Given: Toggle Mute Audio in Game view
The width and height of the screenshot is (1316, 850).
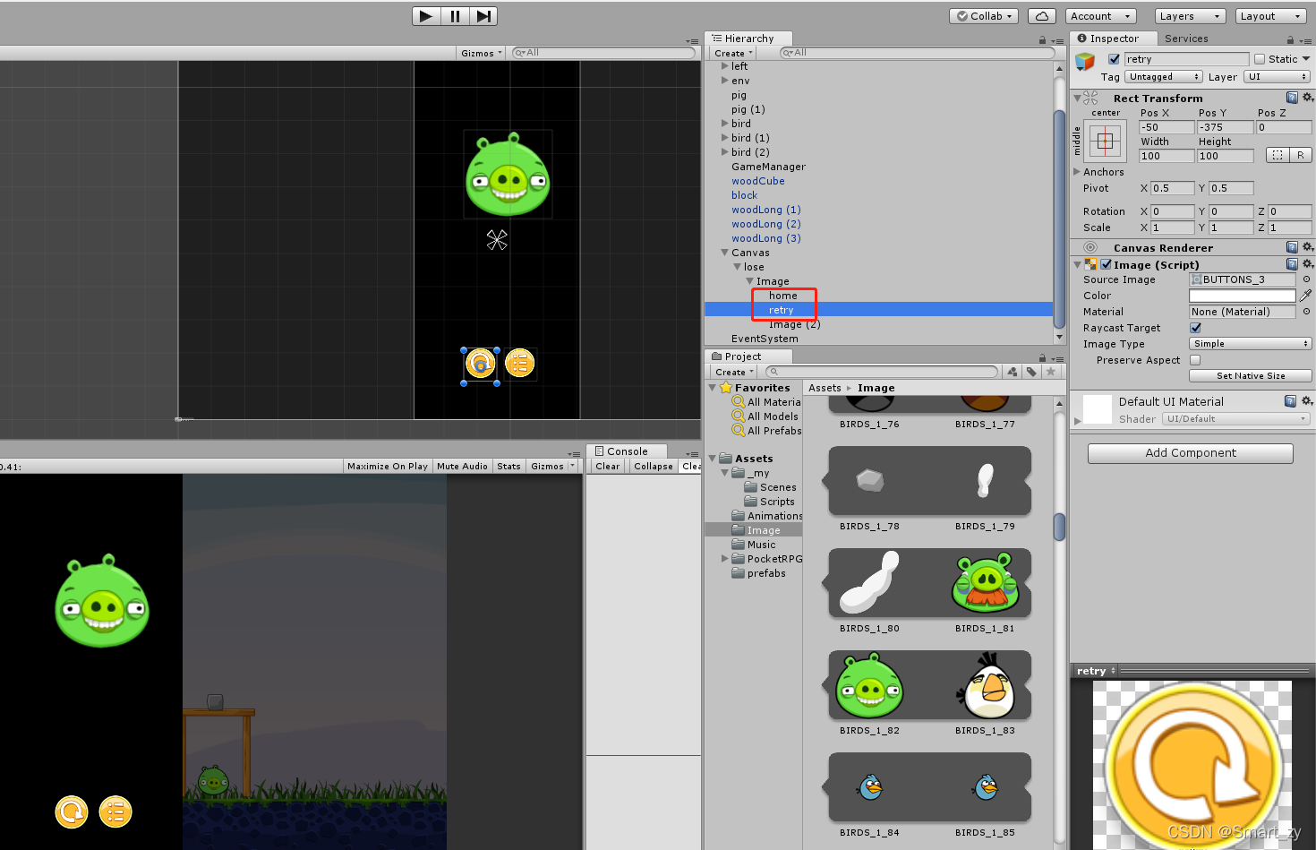Looking at the screenshot, I should (x=462, y=467).
